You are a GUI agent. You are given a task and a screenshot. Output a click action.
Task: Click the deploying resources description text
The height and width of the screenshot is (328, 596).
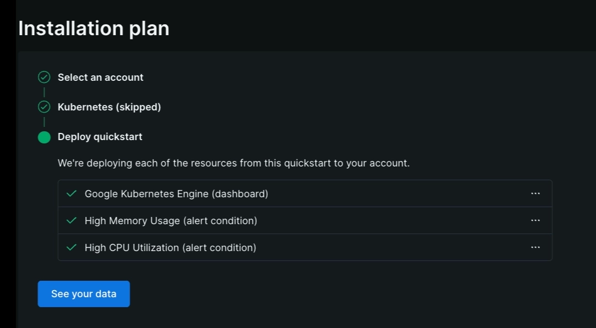[x=234, y=163]
